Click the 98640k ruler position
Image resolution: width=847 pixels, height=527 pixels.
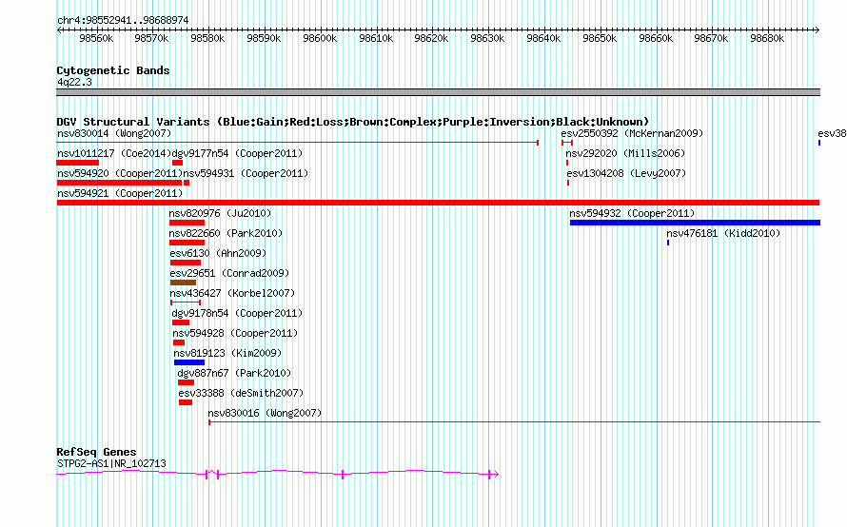pos(543,38)
